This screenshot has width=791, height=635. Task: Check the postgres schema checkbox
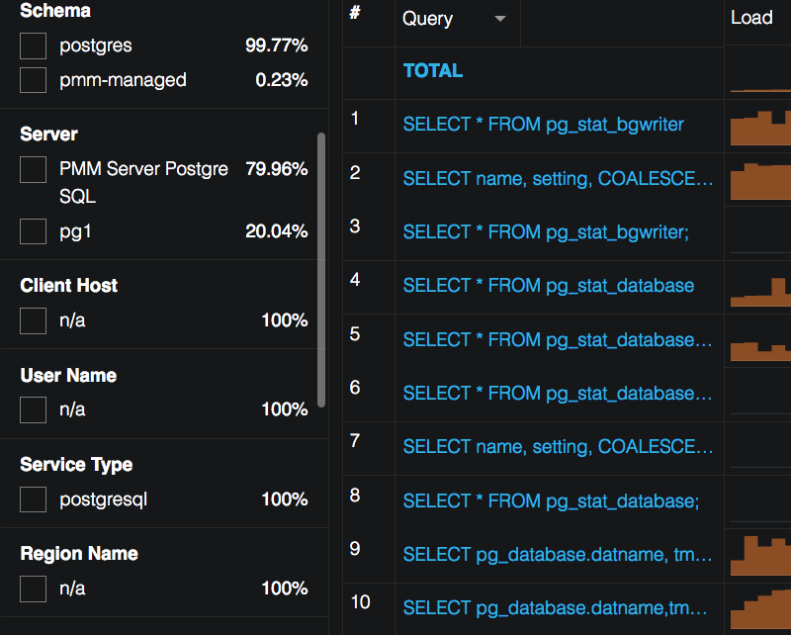point(34,45)
